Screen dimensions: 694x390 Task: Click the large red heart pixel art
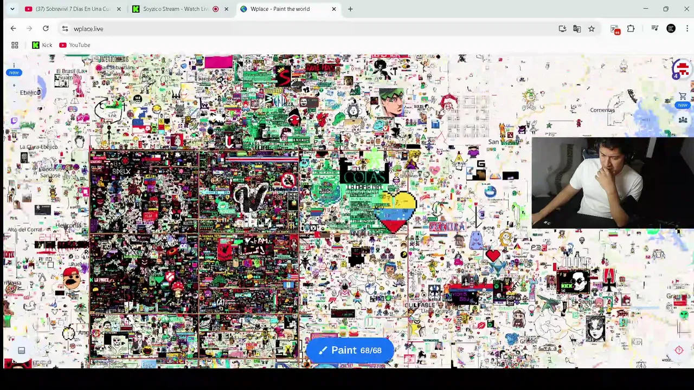(x=493, y=256)
